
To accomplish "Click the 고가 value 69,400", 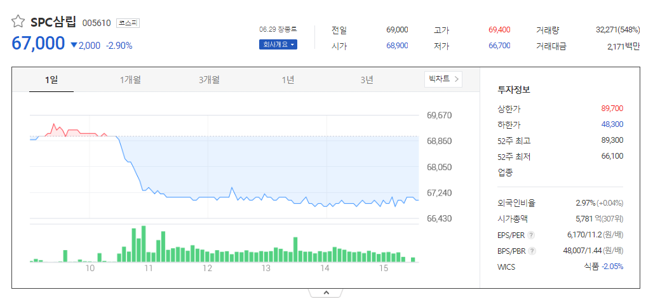I will click(x=499, y=30).
